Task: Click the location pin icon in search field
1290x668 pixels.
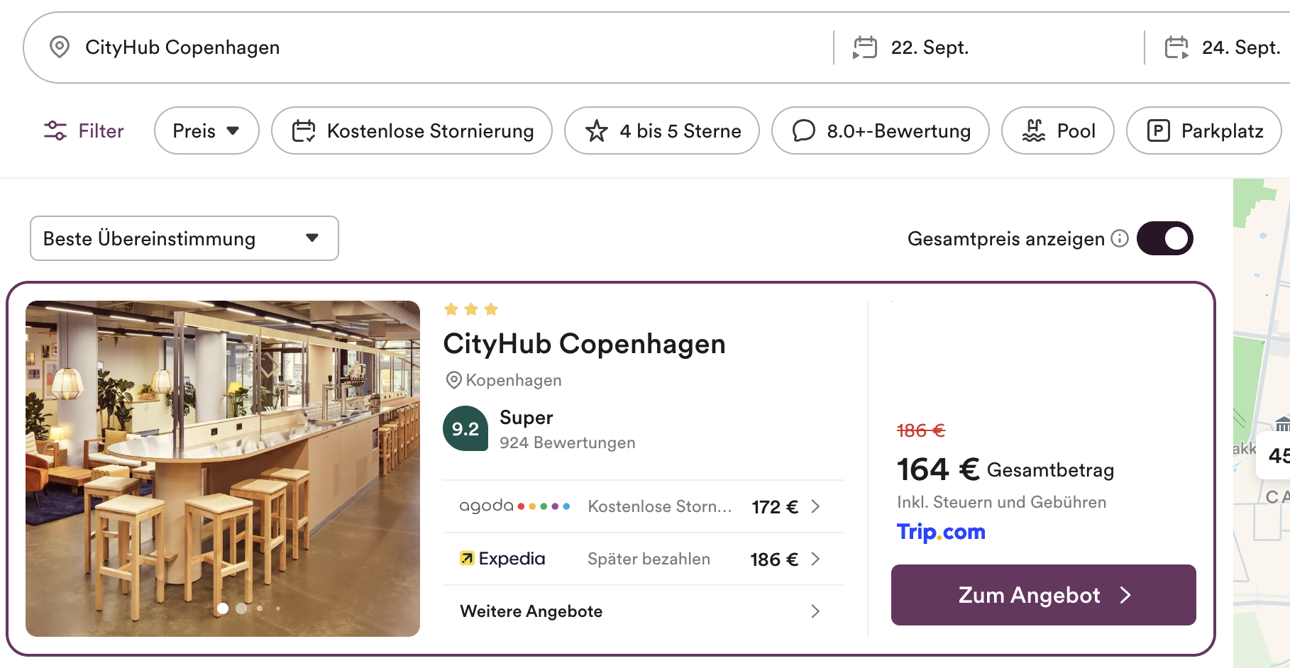Action: coord(60,48)
